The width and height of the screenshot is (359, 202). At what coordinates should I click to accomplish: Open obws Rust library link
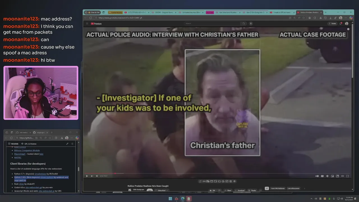(x=21, y=184)
